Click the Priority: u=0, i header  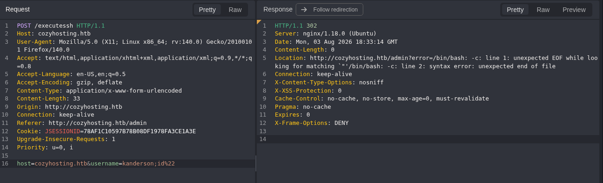point(45,148)
